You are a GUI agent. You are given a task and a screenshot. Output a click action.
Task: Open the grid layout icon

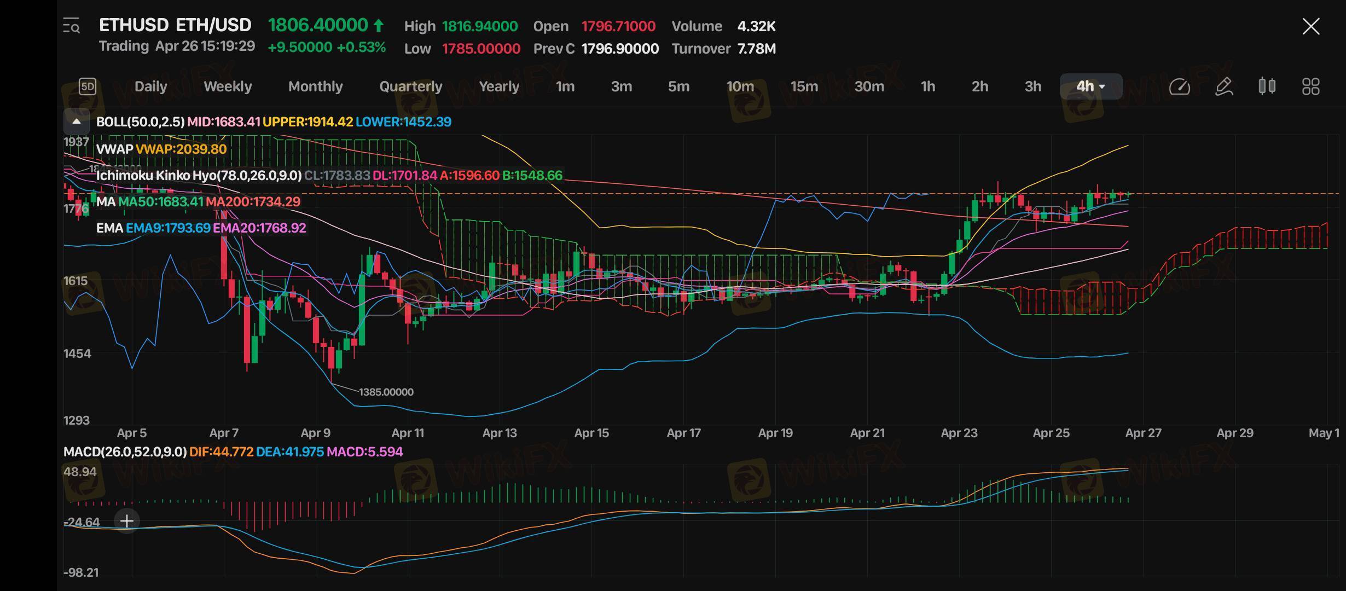[x=1310, y=86]
